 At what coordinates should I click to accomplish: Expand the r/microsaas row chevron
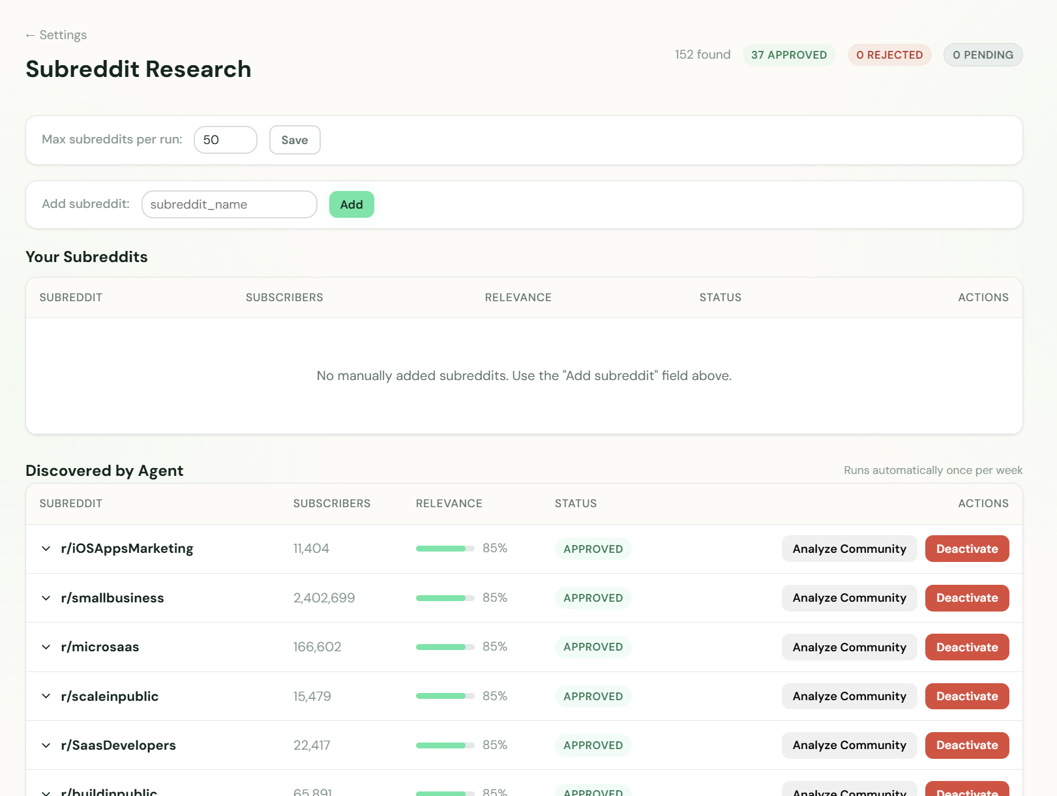tap(46, 647)
